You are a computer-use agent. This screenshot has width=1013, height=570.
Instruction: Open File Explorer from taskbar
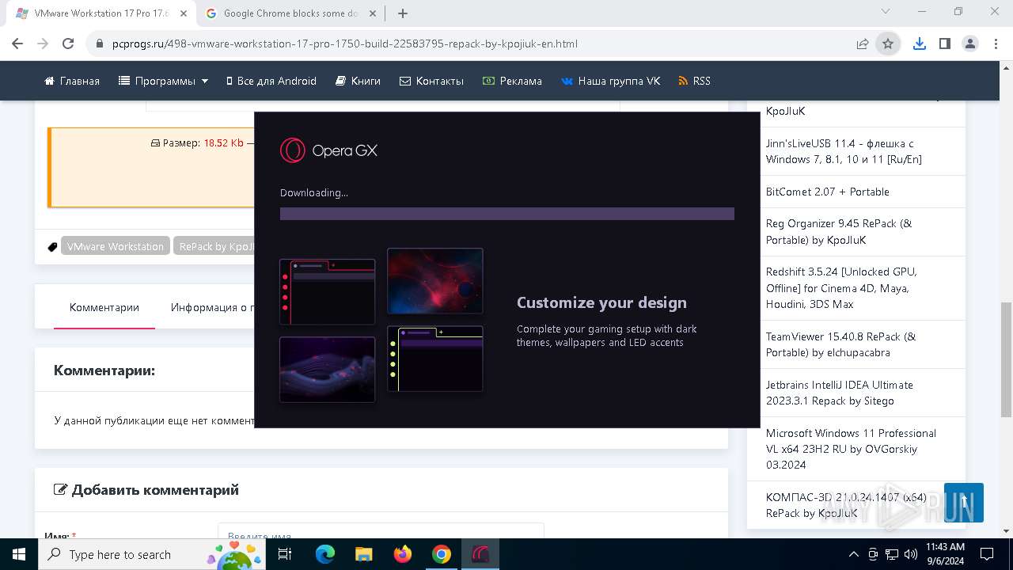(x=364, y=554)
